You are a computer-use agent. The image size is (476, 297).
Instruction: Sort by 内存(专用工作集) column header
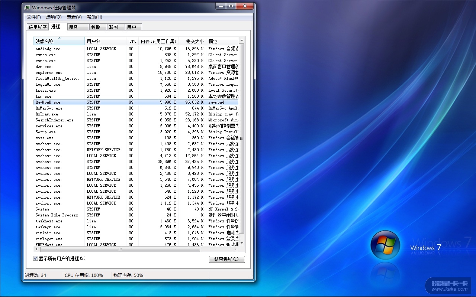[158, 41]
